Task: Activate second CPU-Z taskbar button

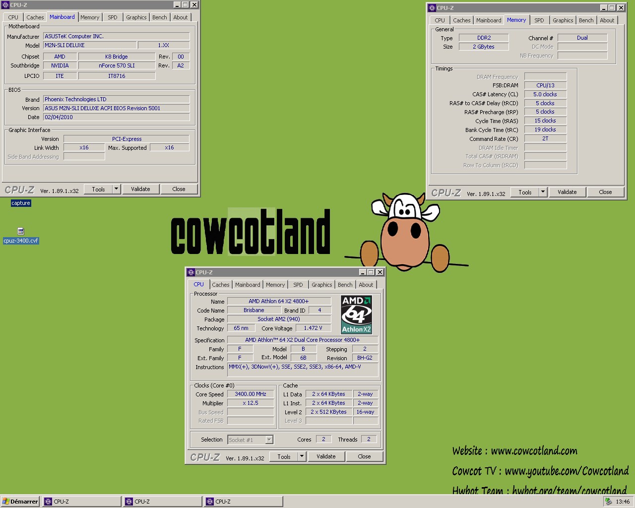Action: [x=163, y=502]
